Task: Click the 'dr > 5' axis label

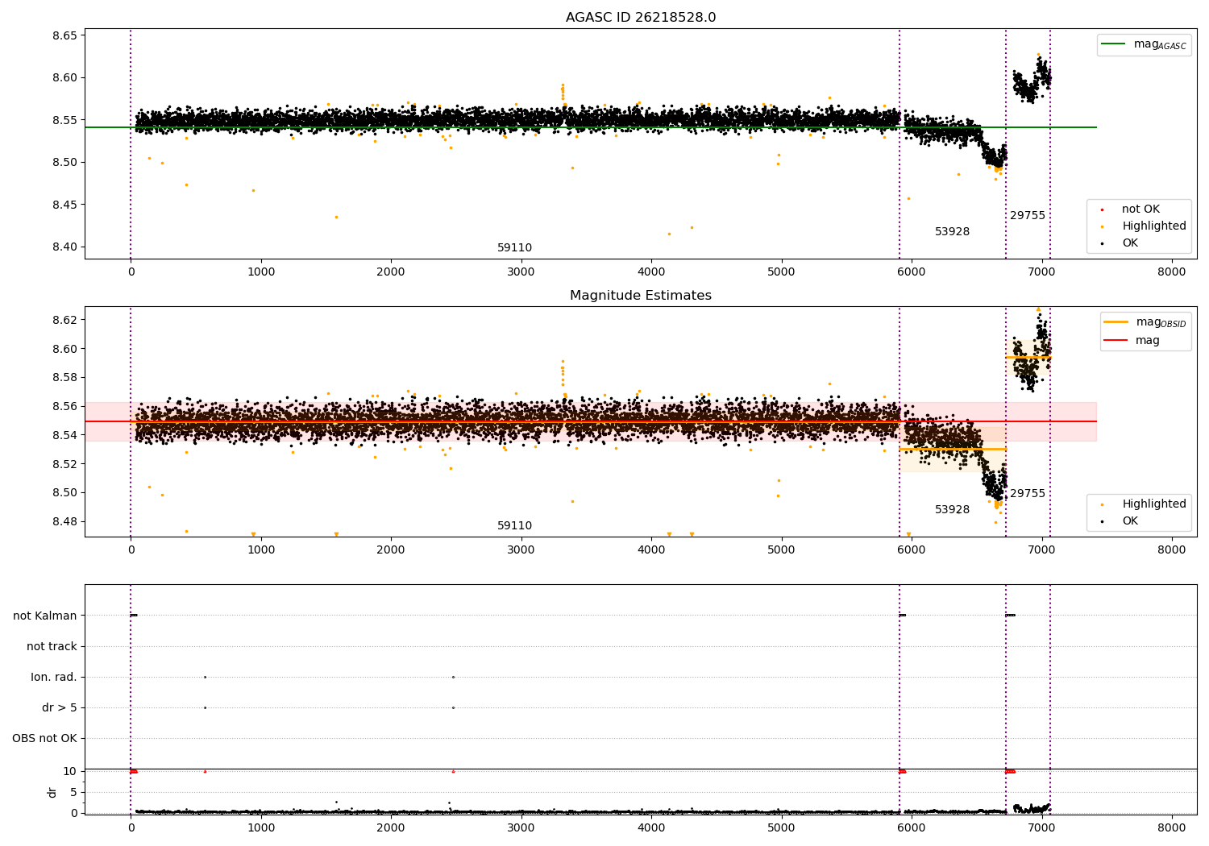Action: pos(60,708)
